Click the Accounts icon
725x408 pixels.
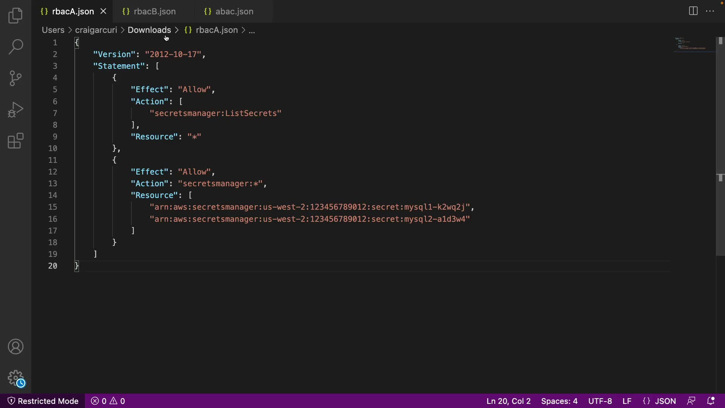(x=15, y=347)
